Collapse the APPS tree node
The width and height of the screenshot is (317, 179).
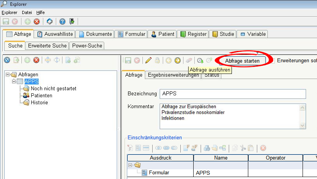(x=14, y=81)
